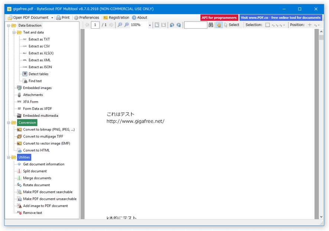This screenshot has width=329, height=231.
Task: Rotate page clockwise
Action: tap(179, 25)
